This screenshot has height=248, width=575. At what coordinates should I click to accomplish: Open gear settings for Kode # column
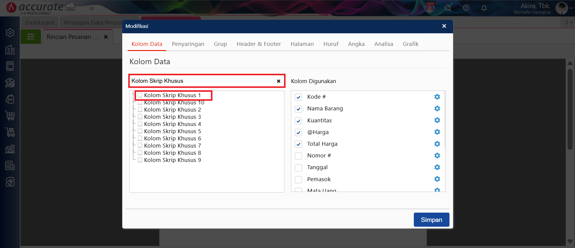(x=437, y=97)
